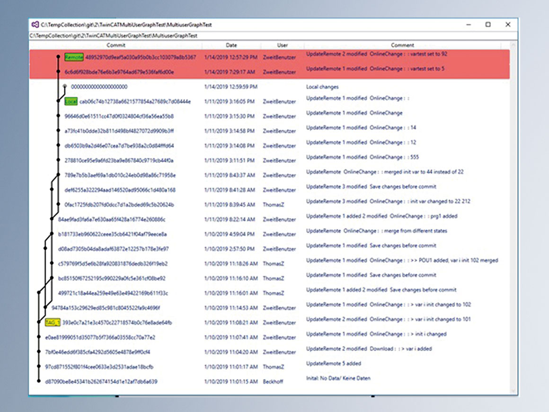This screenshot has height=412, width=549.
Task: Sort by the Commit column header
Action: (116, 45)
